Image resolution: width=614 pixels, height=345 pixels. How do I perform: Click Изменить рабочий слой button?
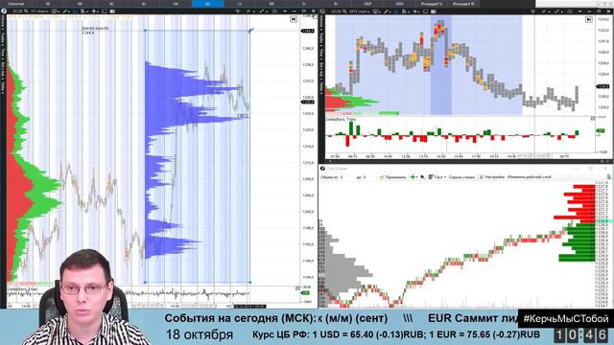click(x=529, y=177)
